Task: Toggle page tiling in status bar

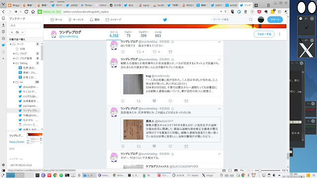Action: (230, 171)
